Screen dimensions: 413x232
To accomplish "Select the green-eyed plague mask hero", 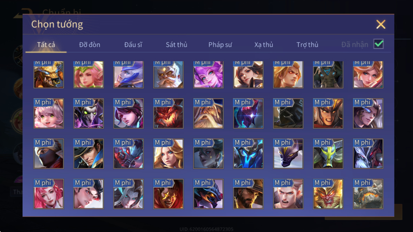I will 89,113.
